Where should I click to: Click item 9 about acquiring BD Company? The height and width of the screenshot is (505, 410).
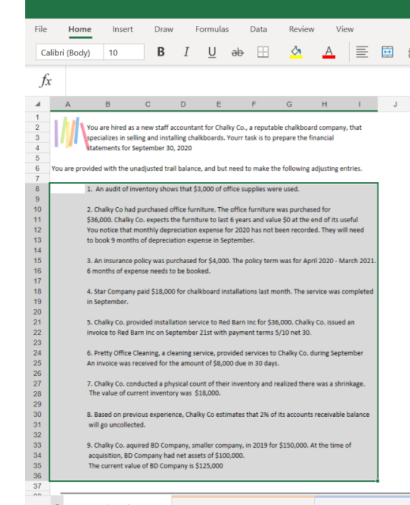pos(219,445)
